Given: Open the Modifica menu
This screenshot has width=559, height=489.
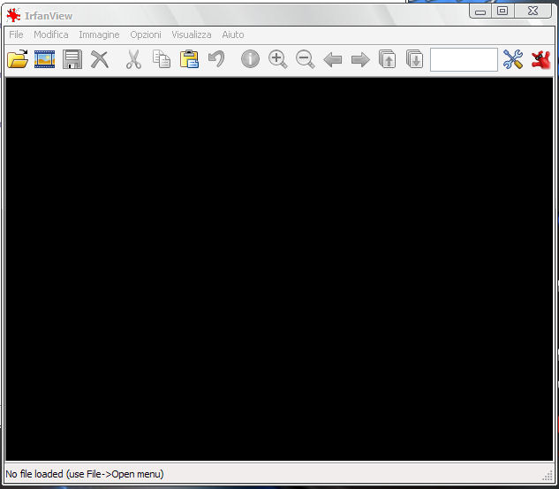Looking at the screenshot, I should click(51, 34).
